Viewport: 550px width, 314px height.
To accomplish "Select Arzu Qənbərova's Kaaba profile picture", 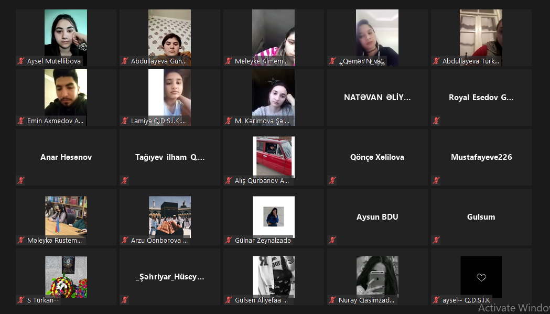I will click(x=170, y=217).
